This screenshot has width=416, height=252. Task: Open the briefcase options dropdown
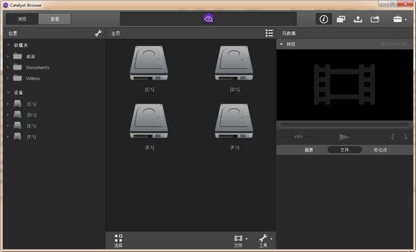[x=400, y=19]
